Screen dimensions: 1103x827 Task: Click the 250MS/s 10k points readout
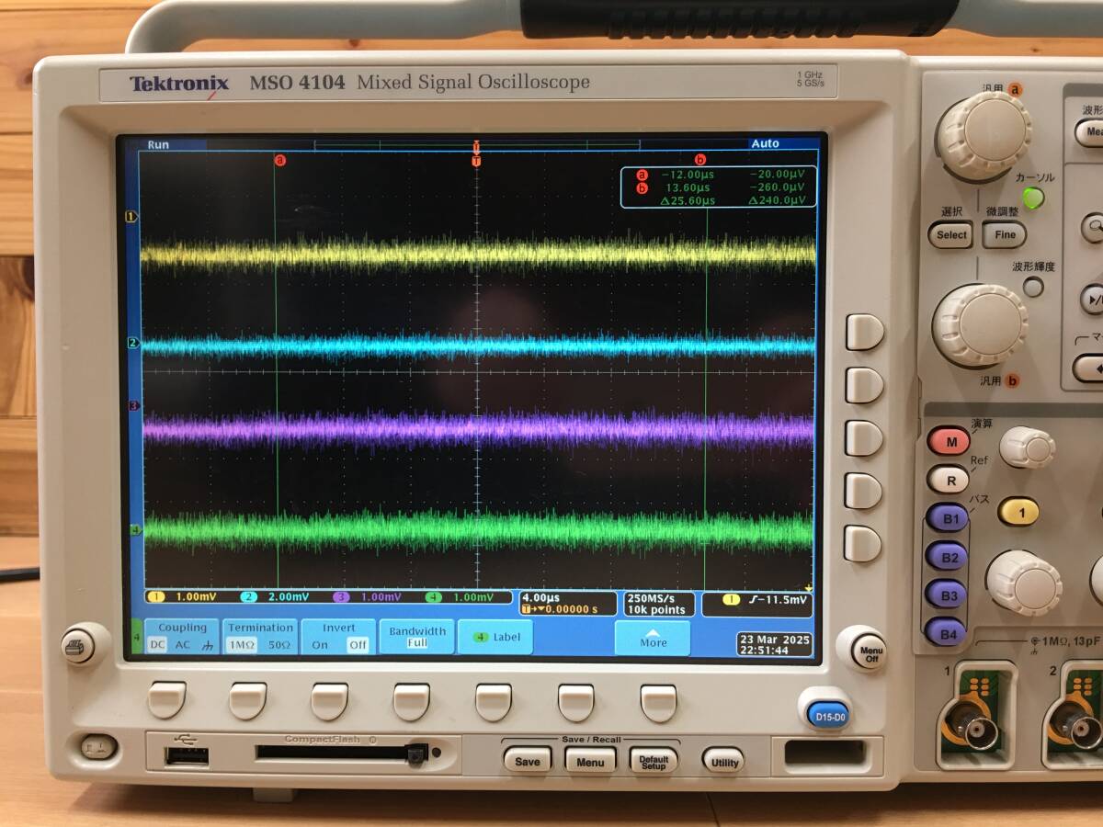[657, 603]
